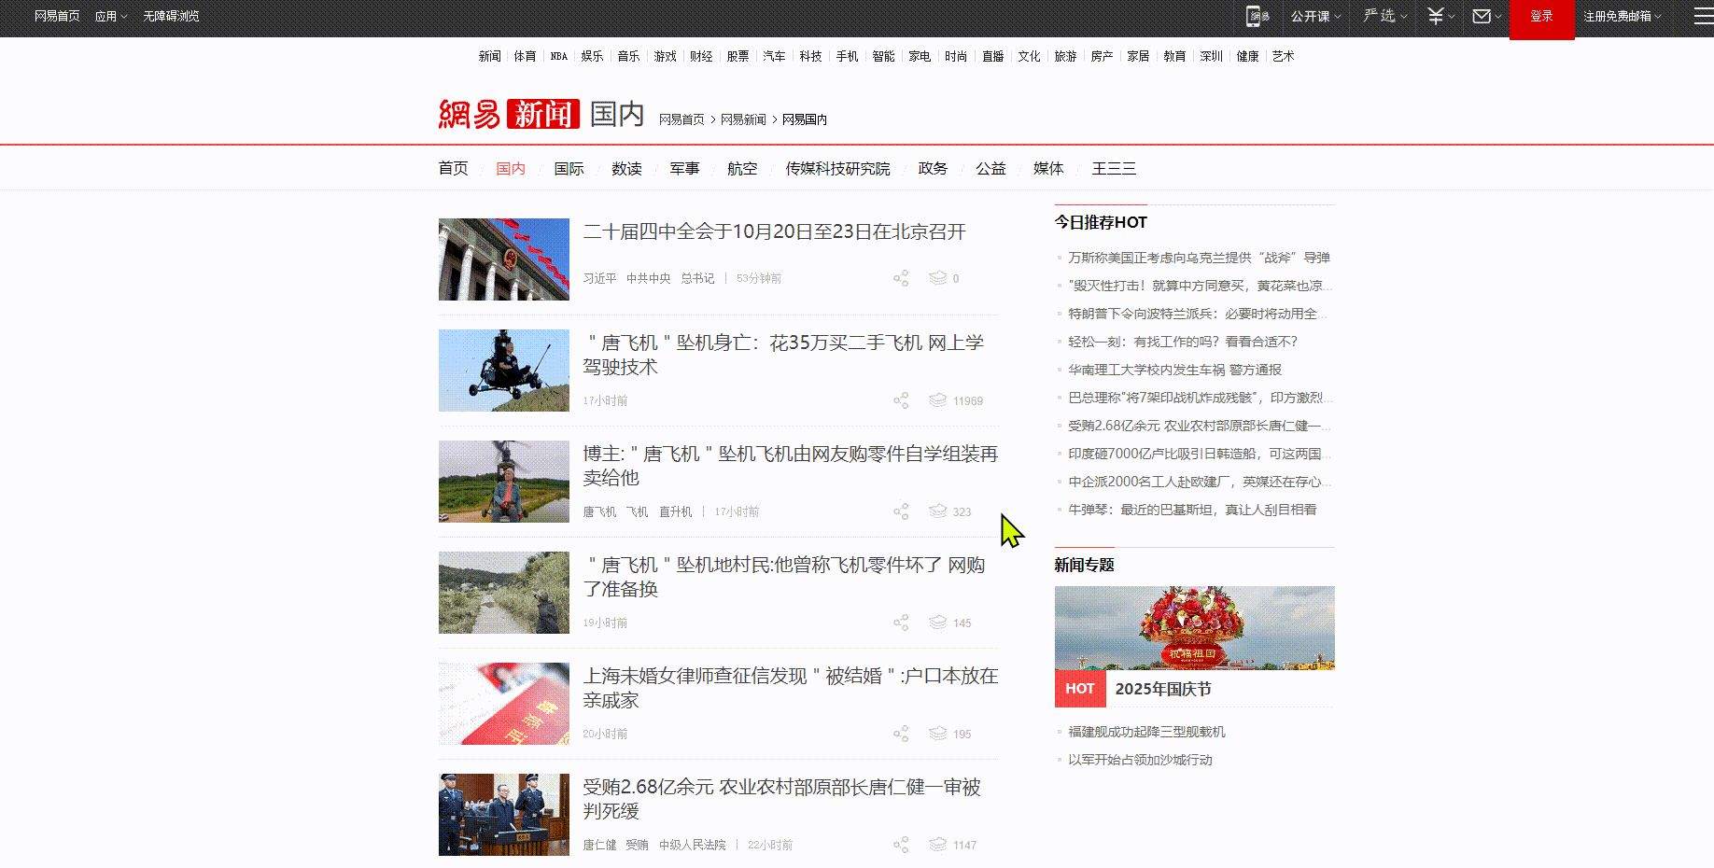Go to 网易首页 in top bar

point(57,16)
